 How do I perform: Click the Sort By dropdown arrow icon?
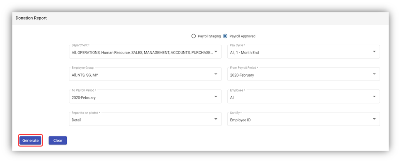[374, 119]
